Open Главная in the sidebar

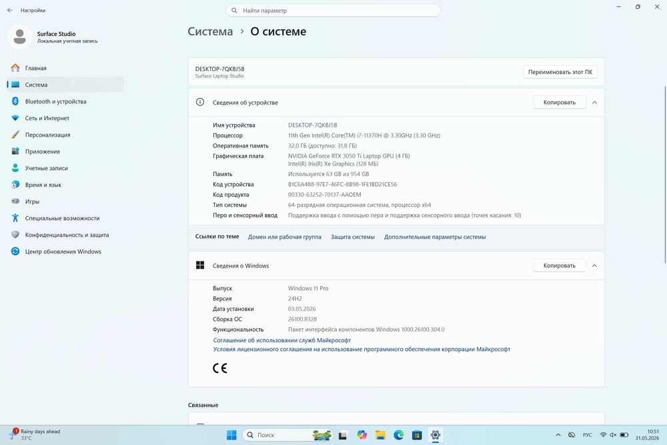click(65, 68)
